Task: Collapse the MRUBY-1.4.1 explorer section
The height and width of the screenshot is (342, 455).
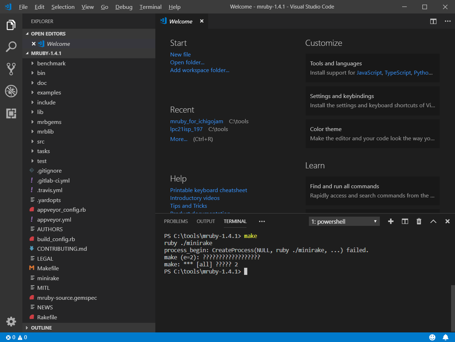Action: point(46,53)
